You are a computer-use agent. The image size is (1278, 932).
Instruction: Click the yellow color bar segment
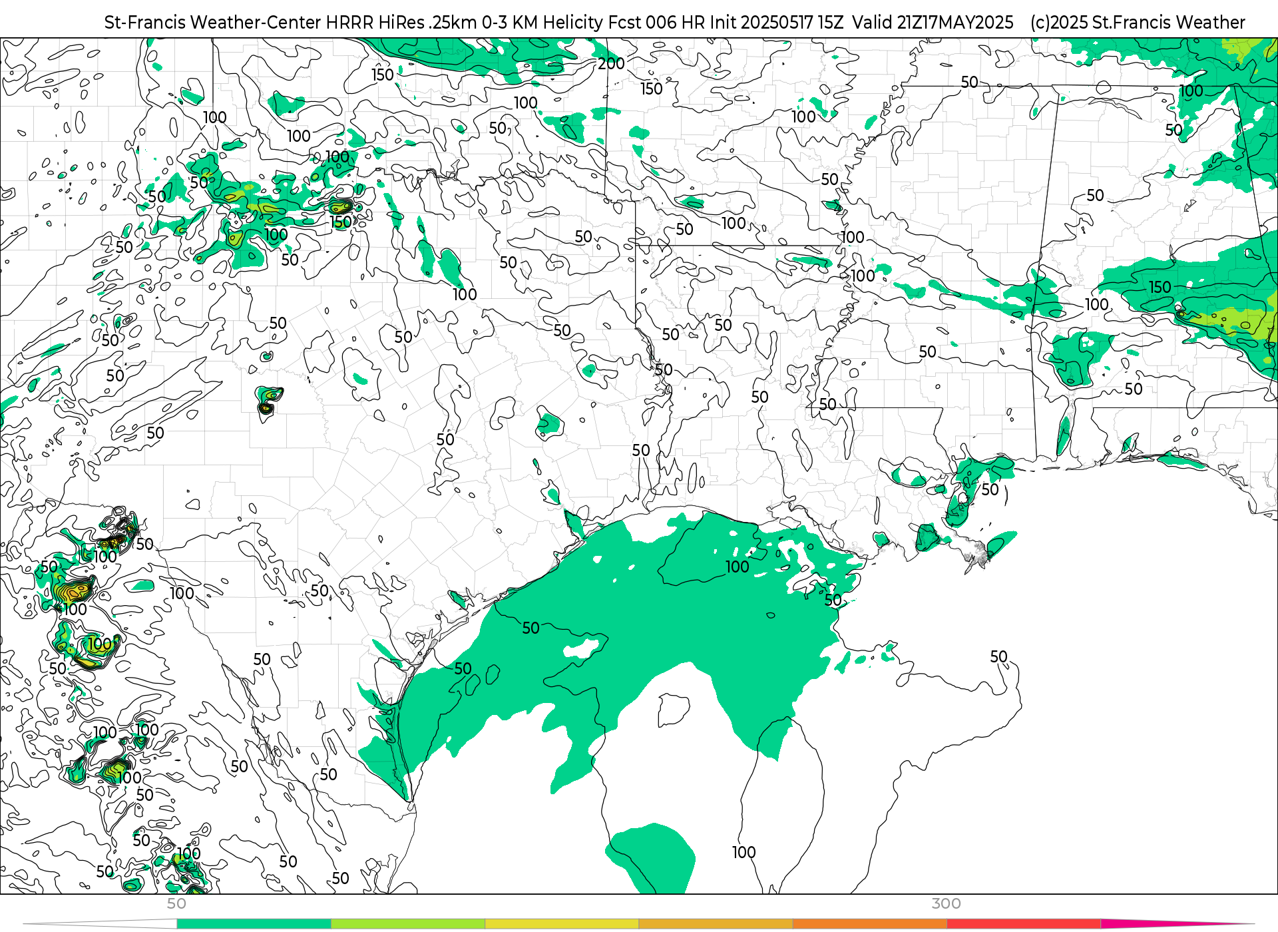(x=561, y=924)
